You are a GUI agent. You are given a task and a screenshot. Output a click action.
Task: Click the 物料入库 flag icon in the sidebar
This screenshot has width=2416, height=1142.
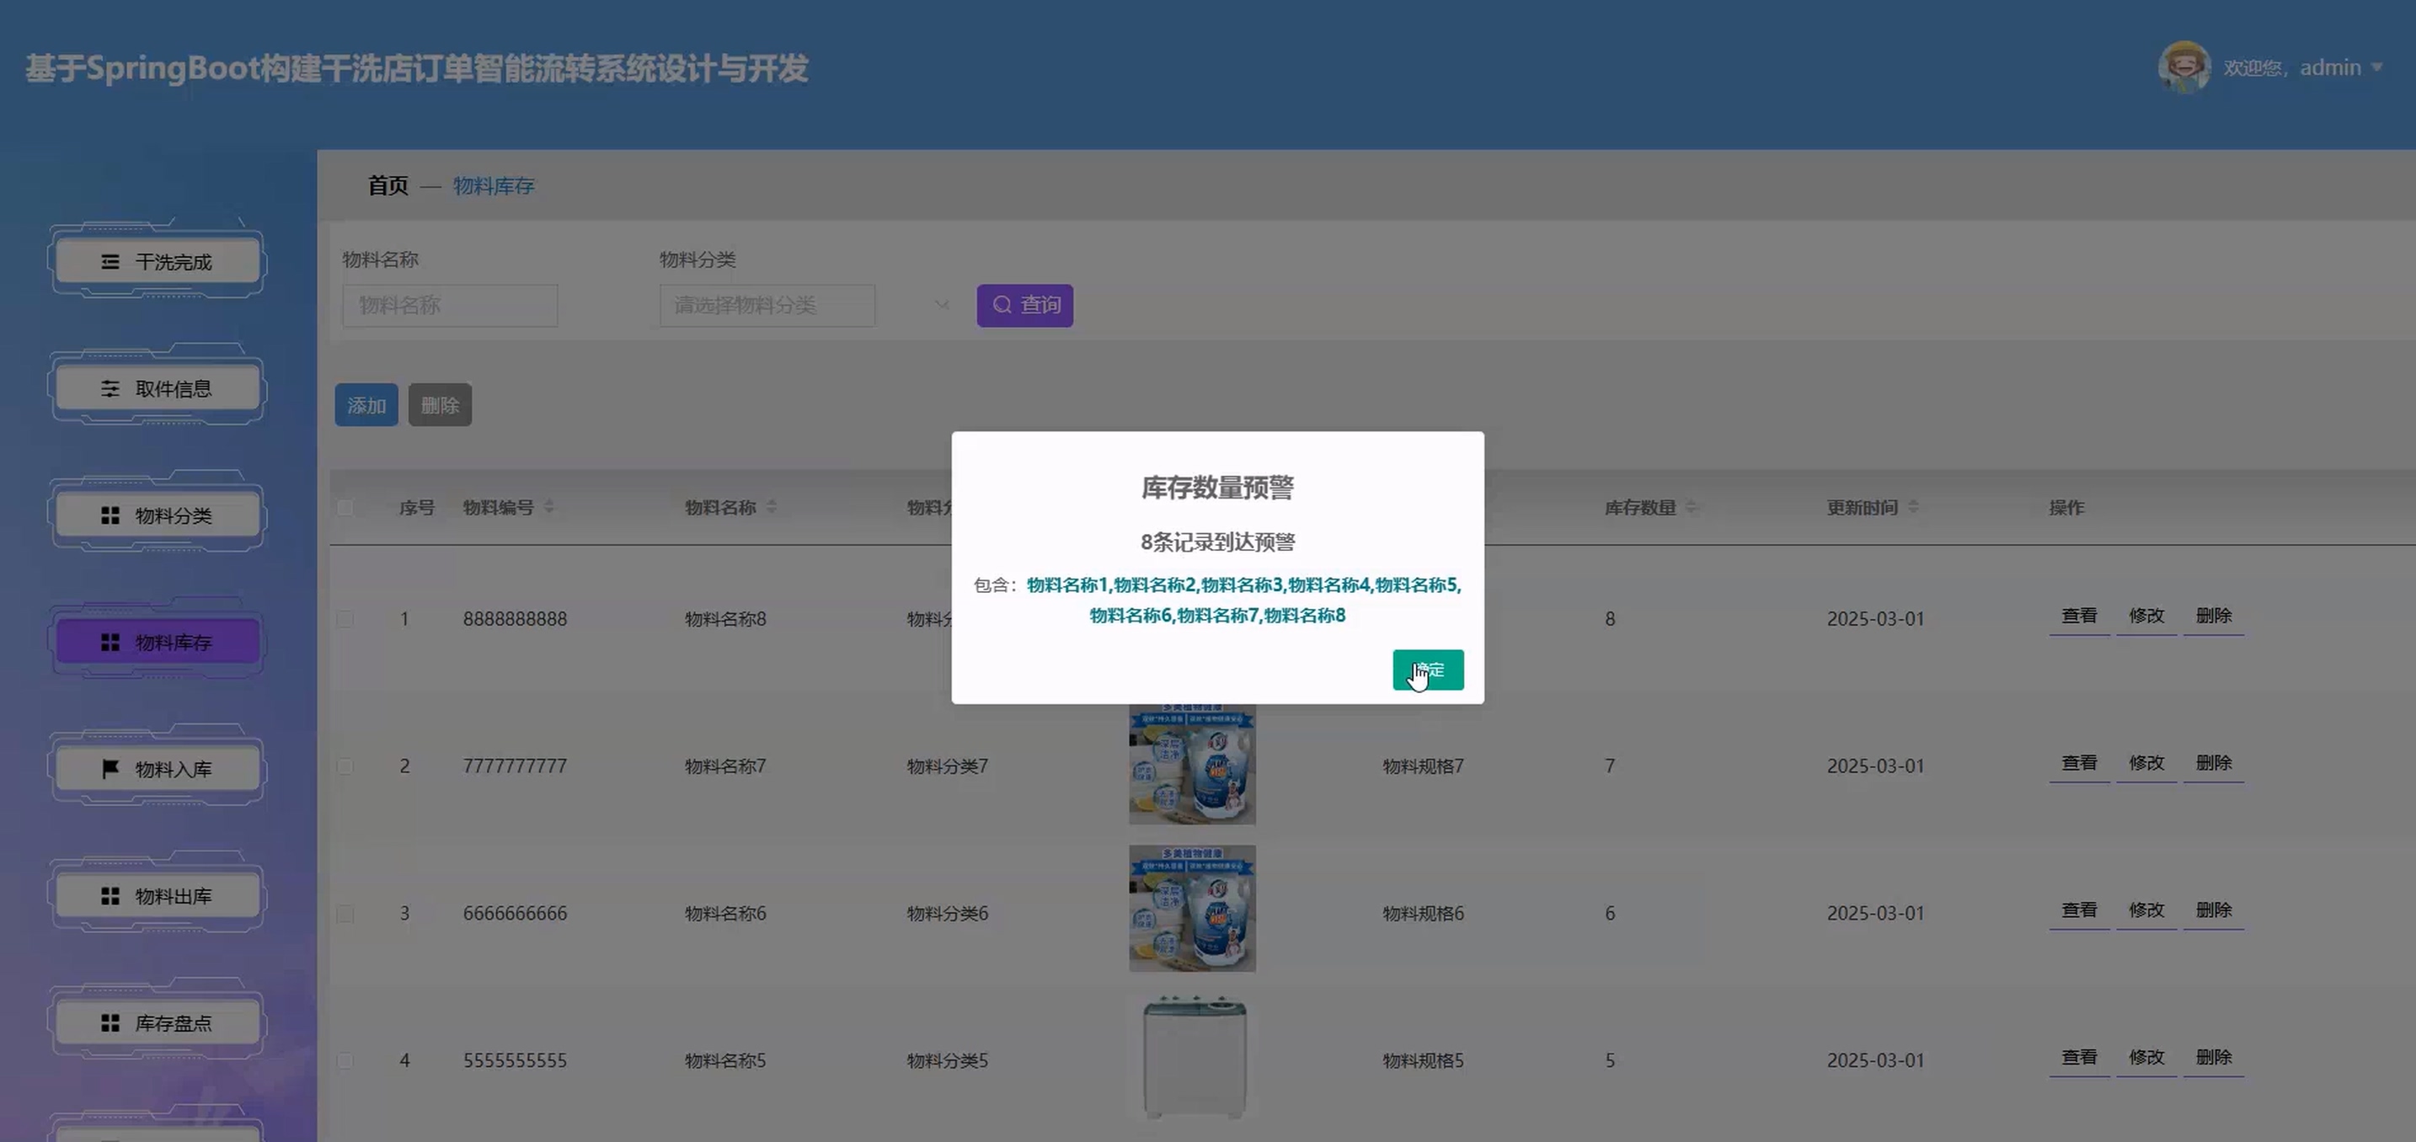(x=110, y=769)
